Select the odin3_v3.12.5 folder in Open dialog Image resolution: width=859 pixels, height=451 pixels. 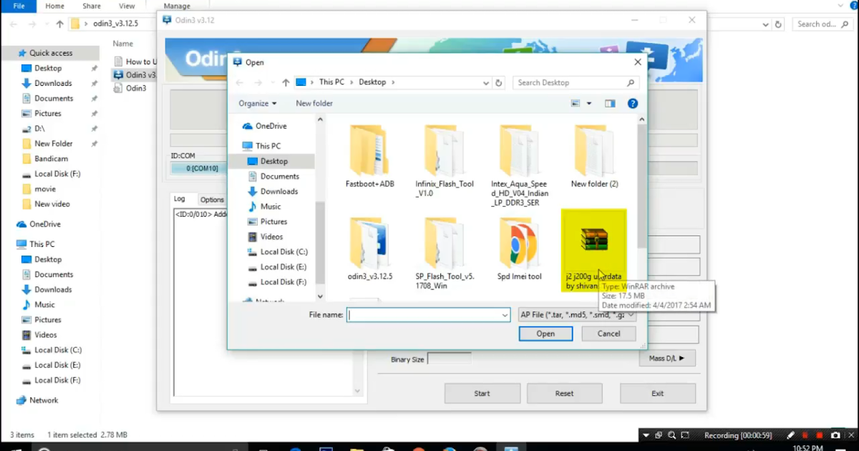coord(369,249)
